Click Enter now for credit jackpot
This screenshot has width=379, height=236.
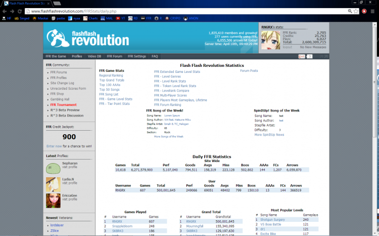pyautogui.click(x=54, y=146)
